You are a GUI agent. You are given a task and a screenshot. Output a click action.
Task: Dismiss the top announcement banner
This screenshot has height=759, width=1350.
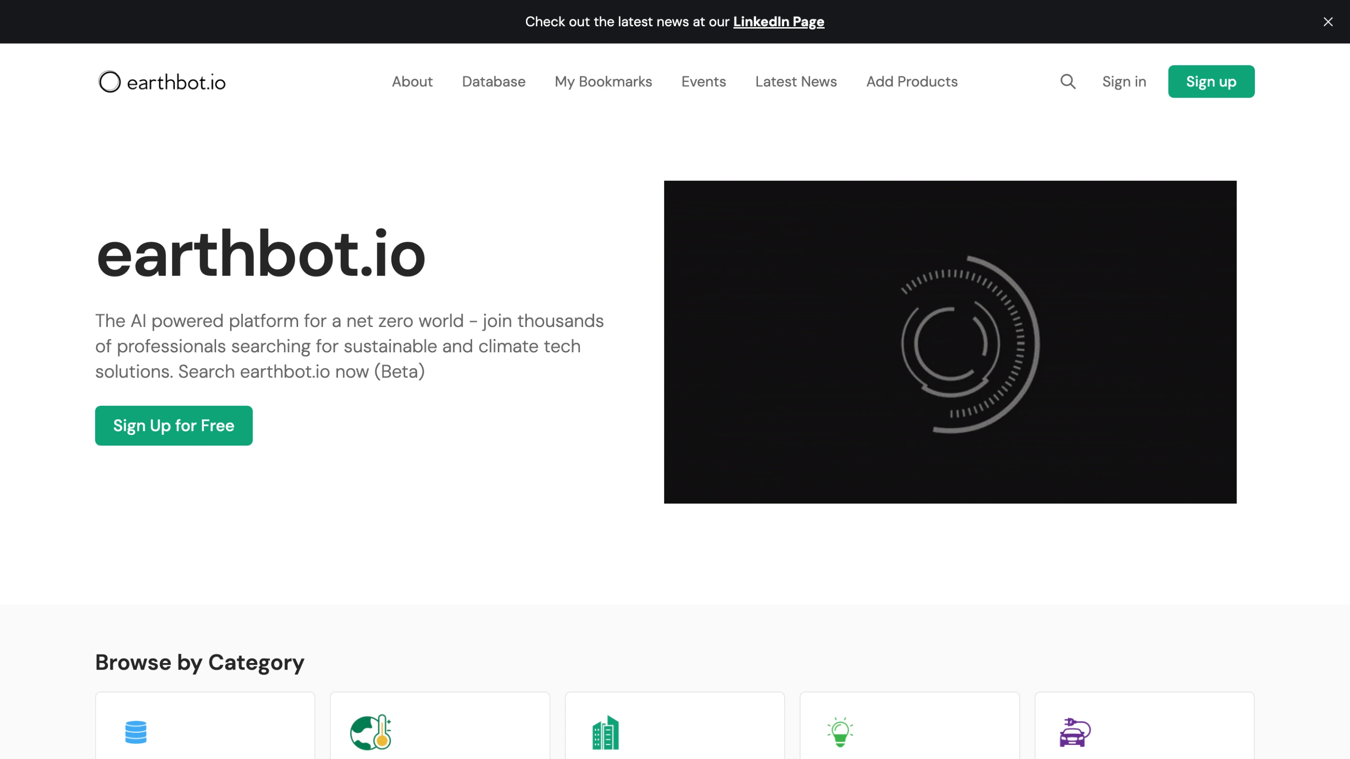[1327, 22]
